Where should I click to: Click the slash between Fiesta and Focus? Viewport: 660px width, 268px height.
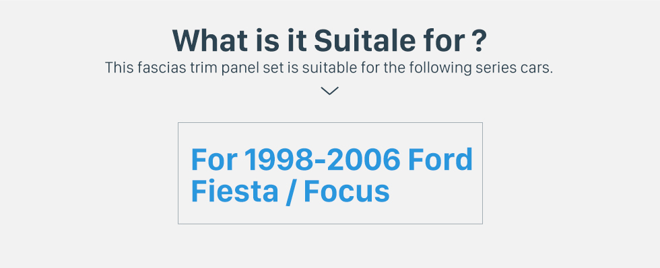pos(291,192)
